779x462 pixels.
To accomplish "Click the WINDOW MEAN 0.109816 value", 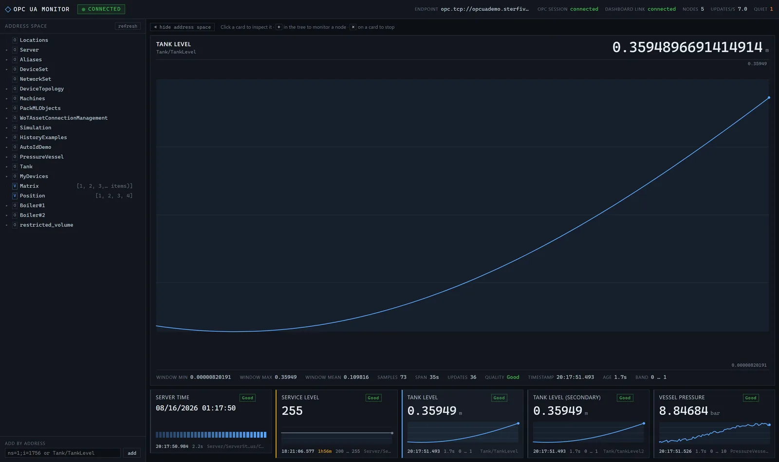I will pyautogui.click(x=356, y=377).
